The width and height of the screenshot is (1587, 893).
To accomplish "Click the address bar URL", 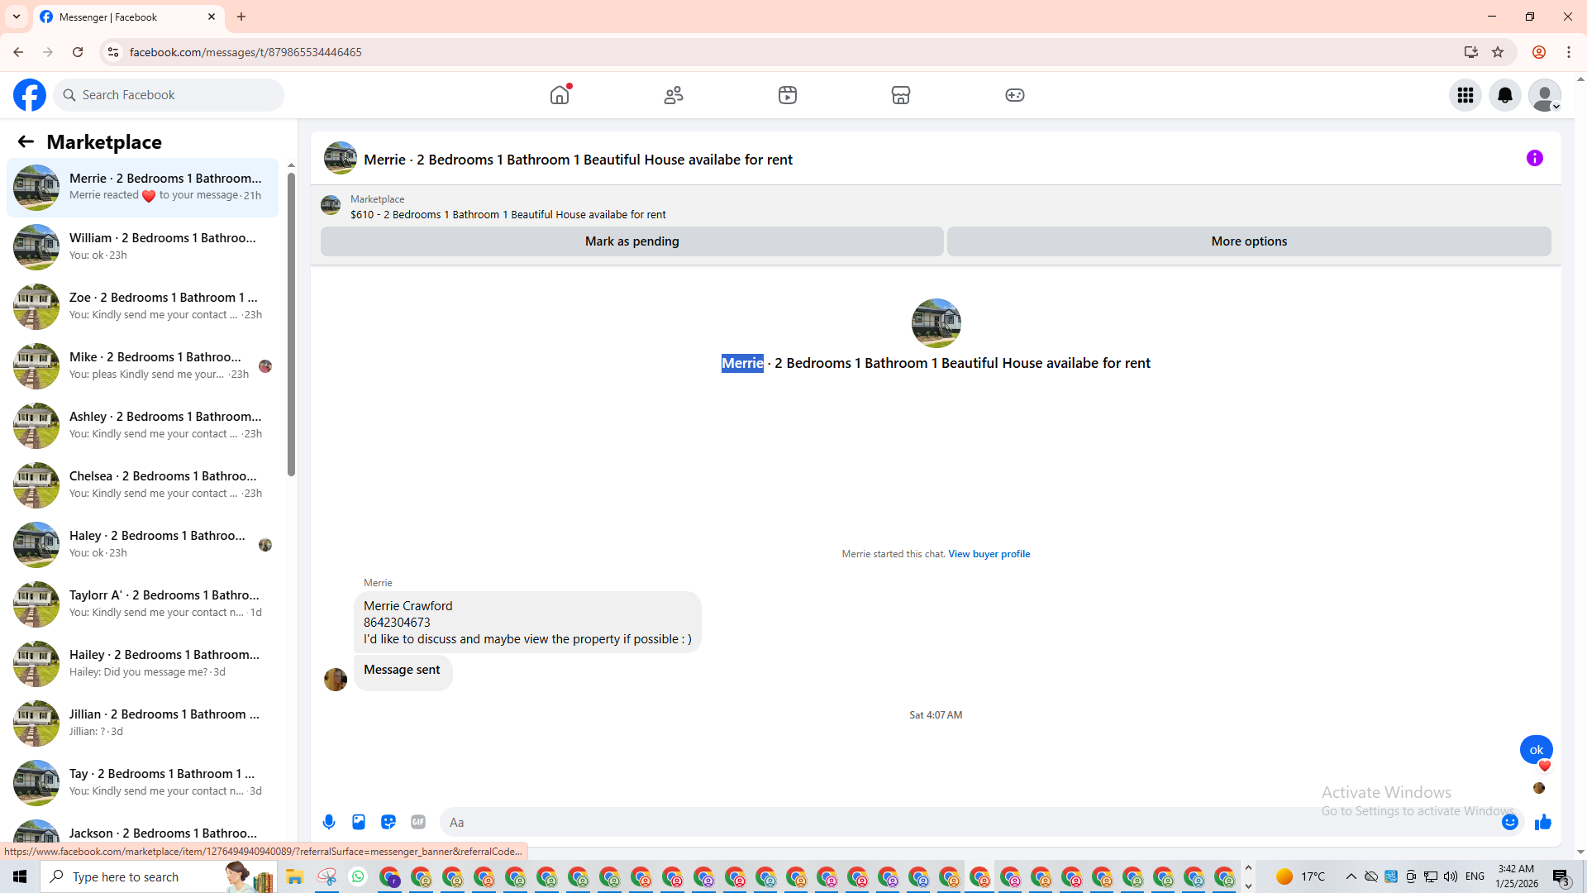I will click(245, 52).
